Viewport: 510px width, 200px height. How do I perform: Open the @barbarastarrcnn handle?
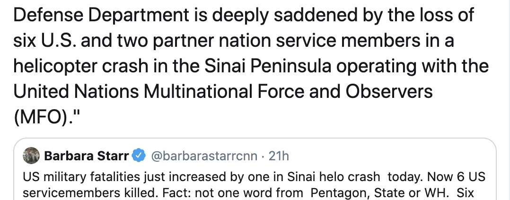[x=204, y=156]
